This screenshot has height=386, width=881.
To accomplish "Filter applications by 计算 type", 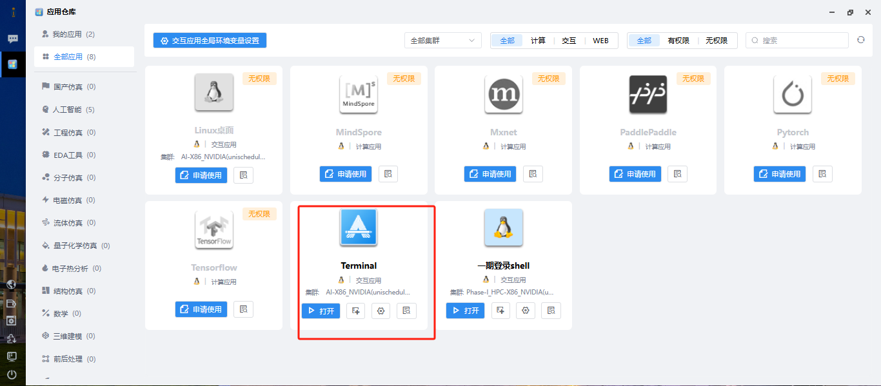I will (x=538, y=41).
